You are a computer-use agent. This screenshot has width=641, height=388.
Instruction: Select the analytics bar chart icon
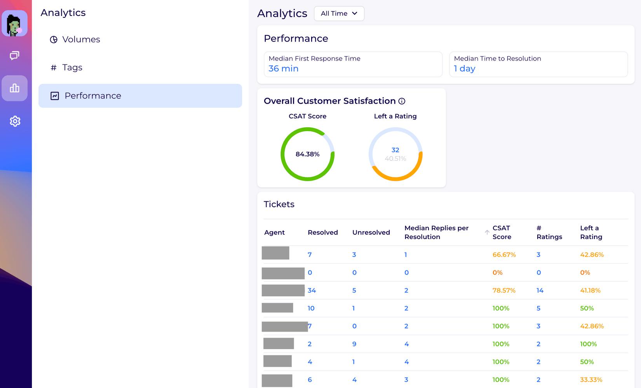coord(15,88)
